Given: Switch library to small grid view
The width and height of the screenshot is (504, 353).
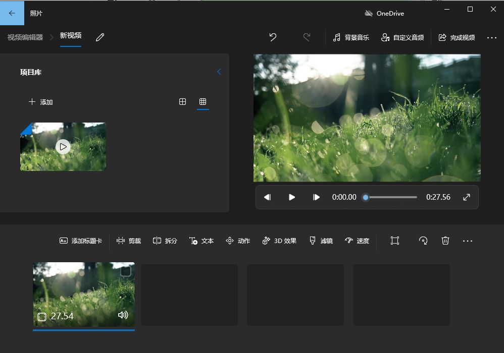Looking at the screenshot, I should [x=203, y=102].
